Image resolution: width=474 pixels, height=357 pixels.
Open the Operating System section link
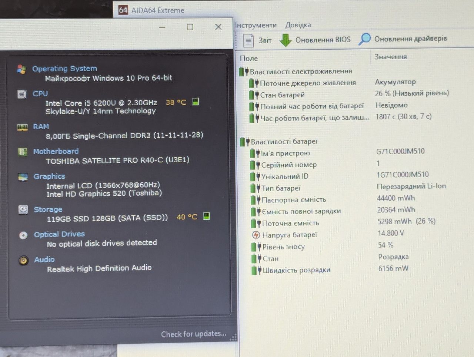coord(64,69)
